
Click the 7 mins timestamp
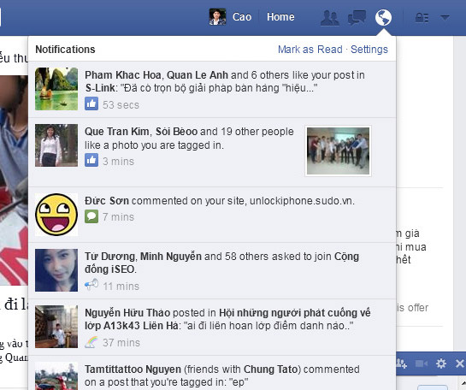(x=118, y=217)
